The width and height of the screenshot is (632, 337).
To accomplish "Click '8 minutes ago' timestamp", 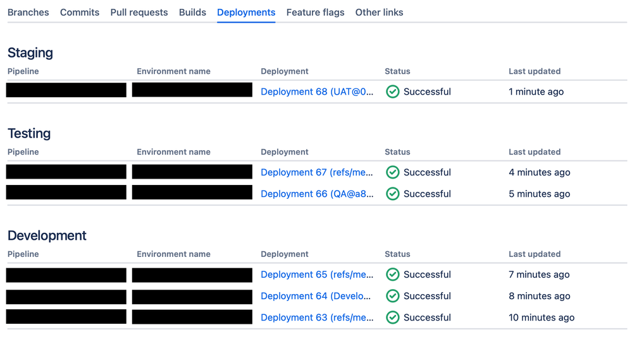I will point(539,296).
